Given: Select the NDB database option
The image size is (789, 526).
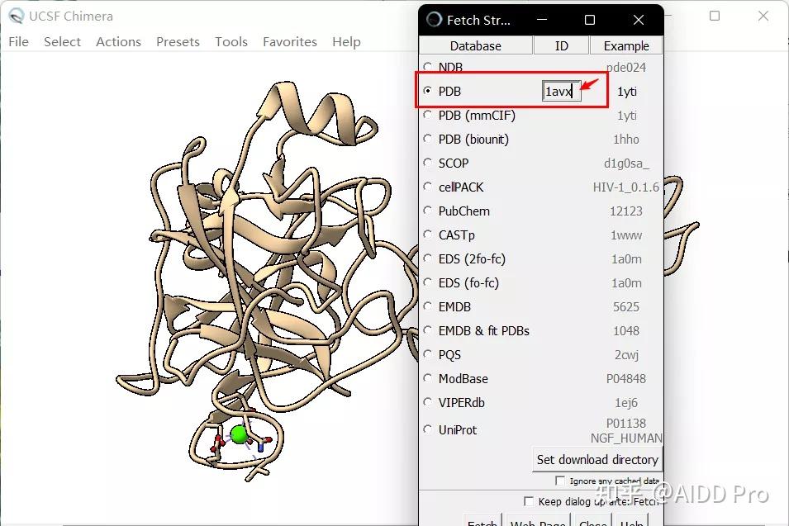Looking at the screenshot, I should (x=427, y=67).
